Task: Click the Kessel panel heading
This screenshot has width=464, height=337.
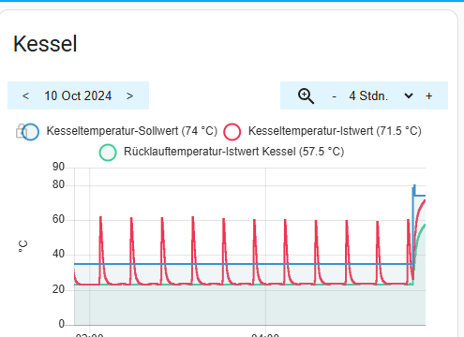Action: [45, 44]
